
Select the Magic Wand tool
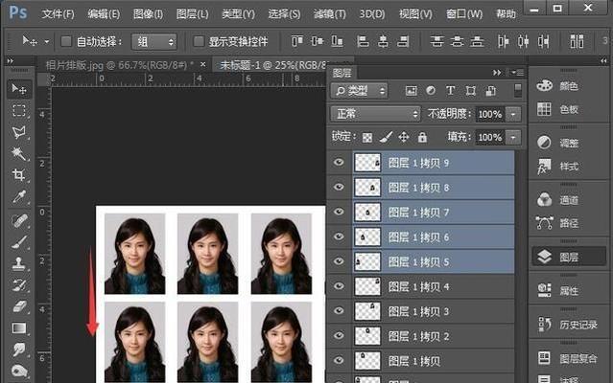tap(19, 153)
